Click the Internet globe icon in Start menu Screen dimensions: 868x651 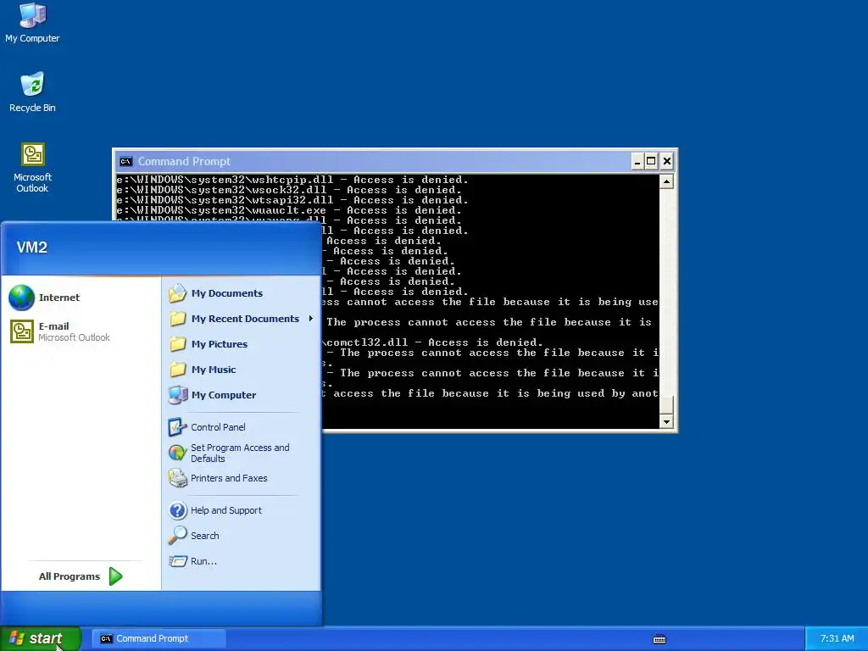click(x=21, y=298)
